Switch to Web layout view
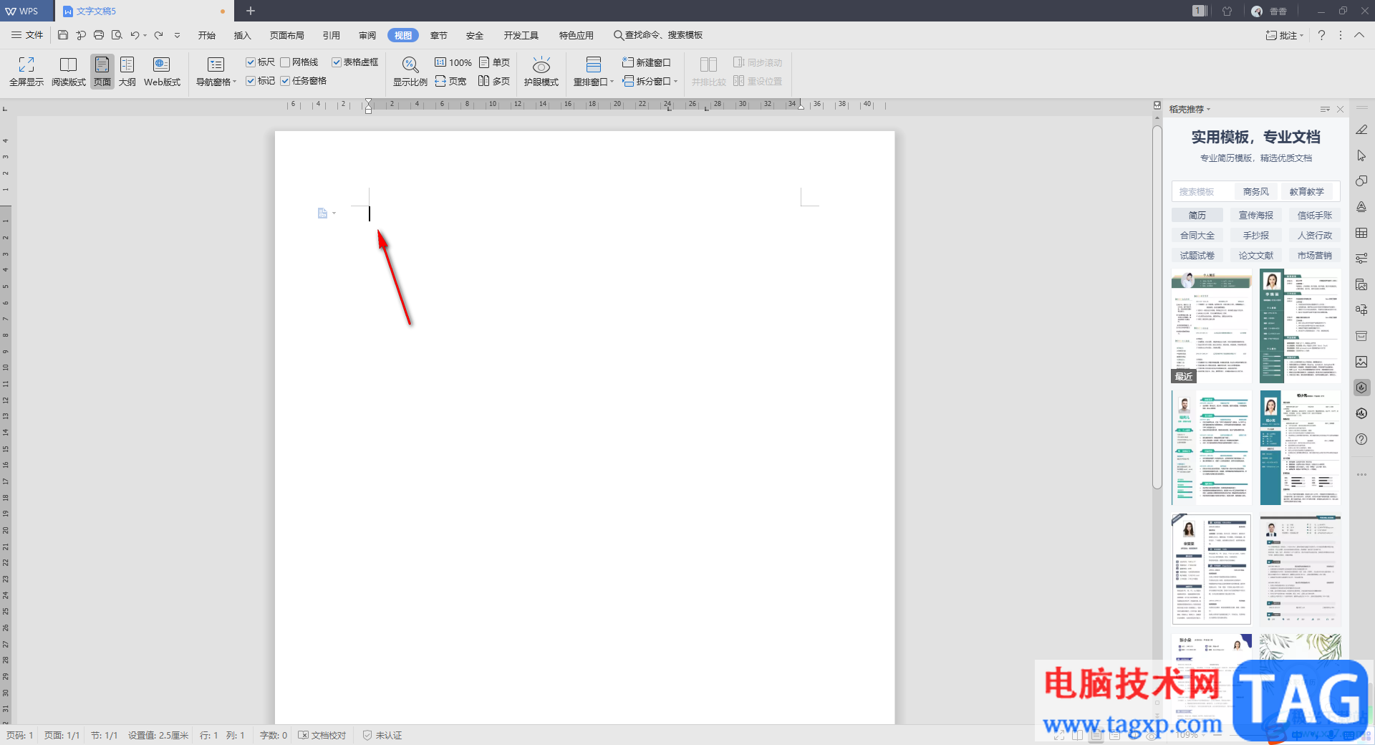Screen dimensions: 1375x745 pyautogui.click(x=162, y=72)
